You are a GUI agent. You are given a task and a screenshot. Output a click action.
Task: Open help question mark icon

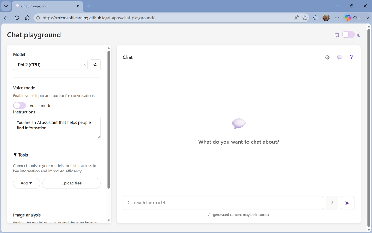(351, 57)
